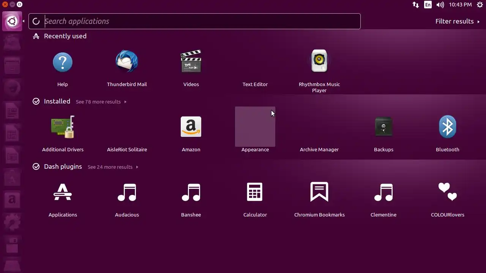
Task: Open the Videos app
Action: (x=191, y=61)
